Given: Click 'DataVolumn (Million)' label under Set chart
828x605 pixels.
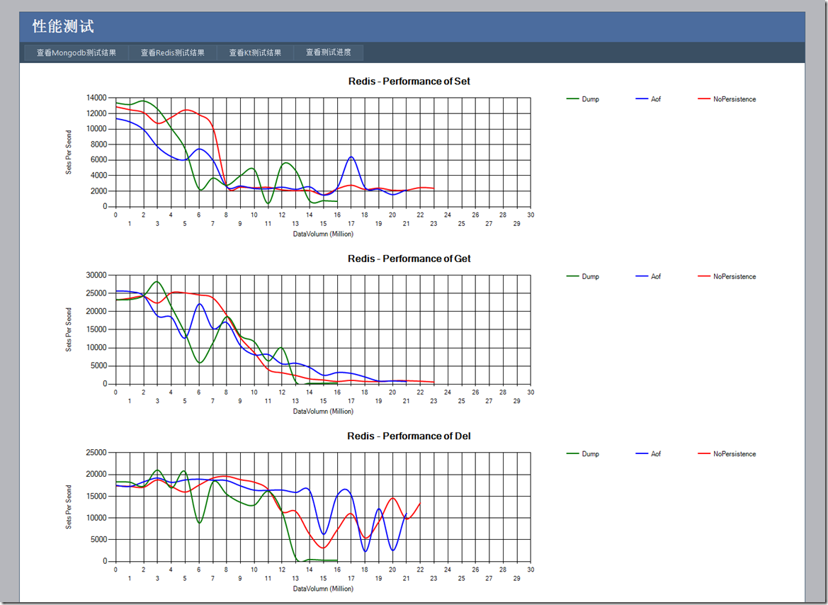Looking at the screenshot, I should (323, 234).
